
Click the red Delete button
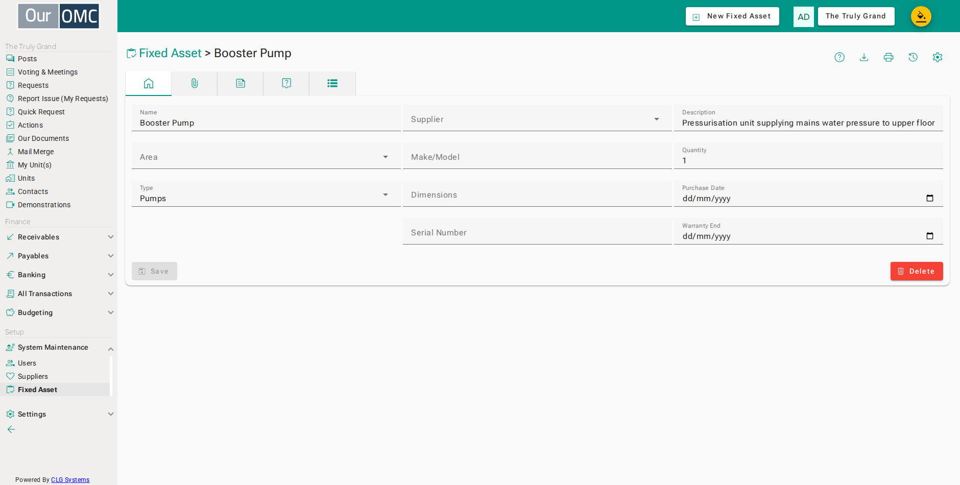917,271
